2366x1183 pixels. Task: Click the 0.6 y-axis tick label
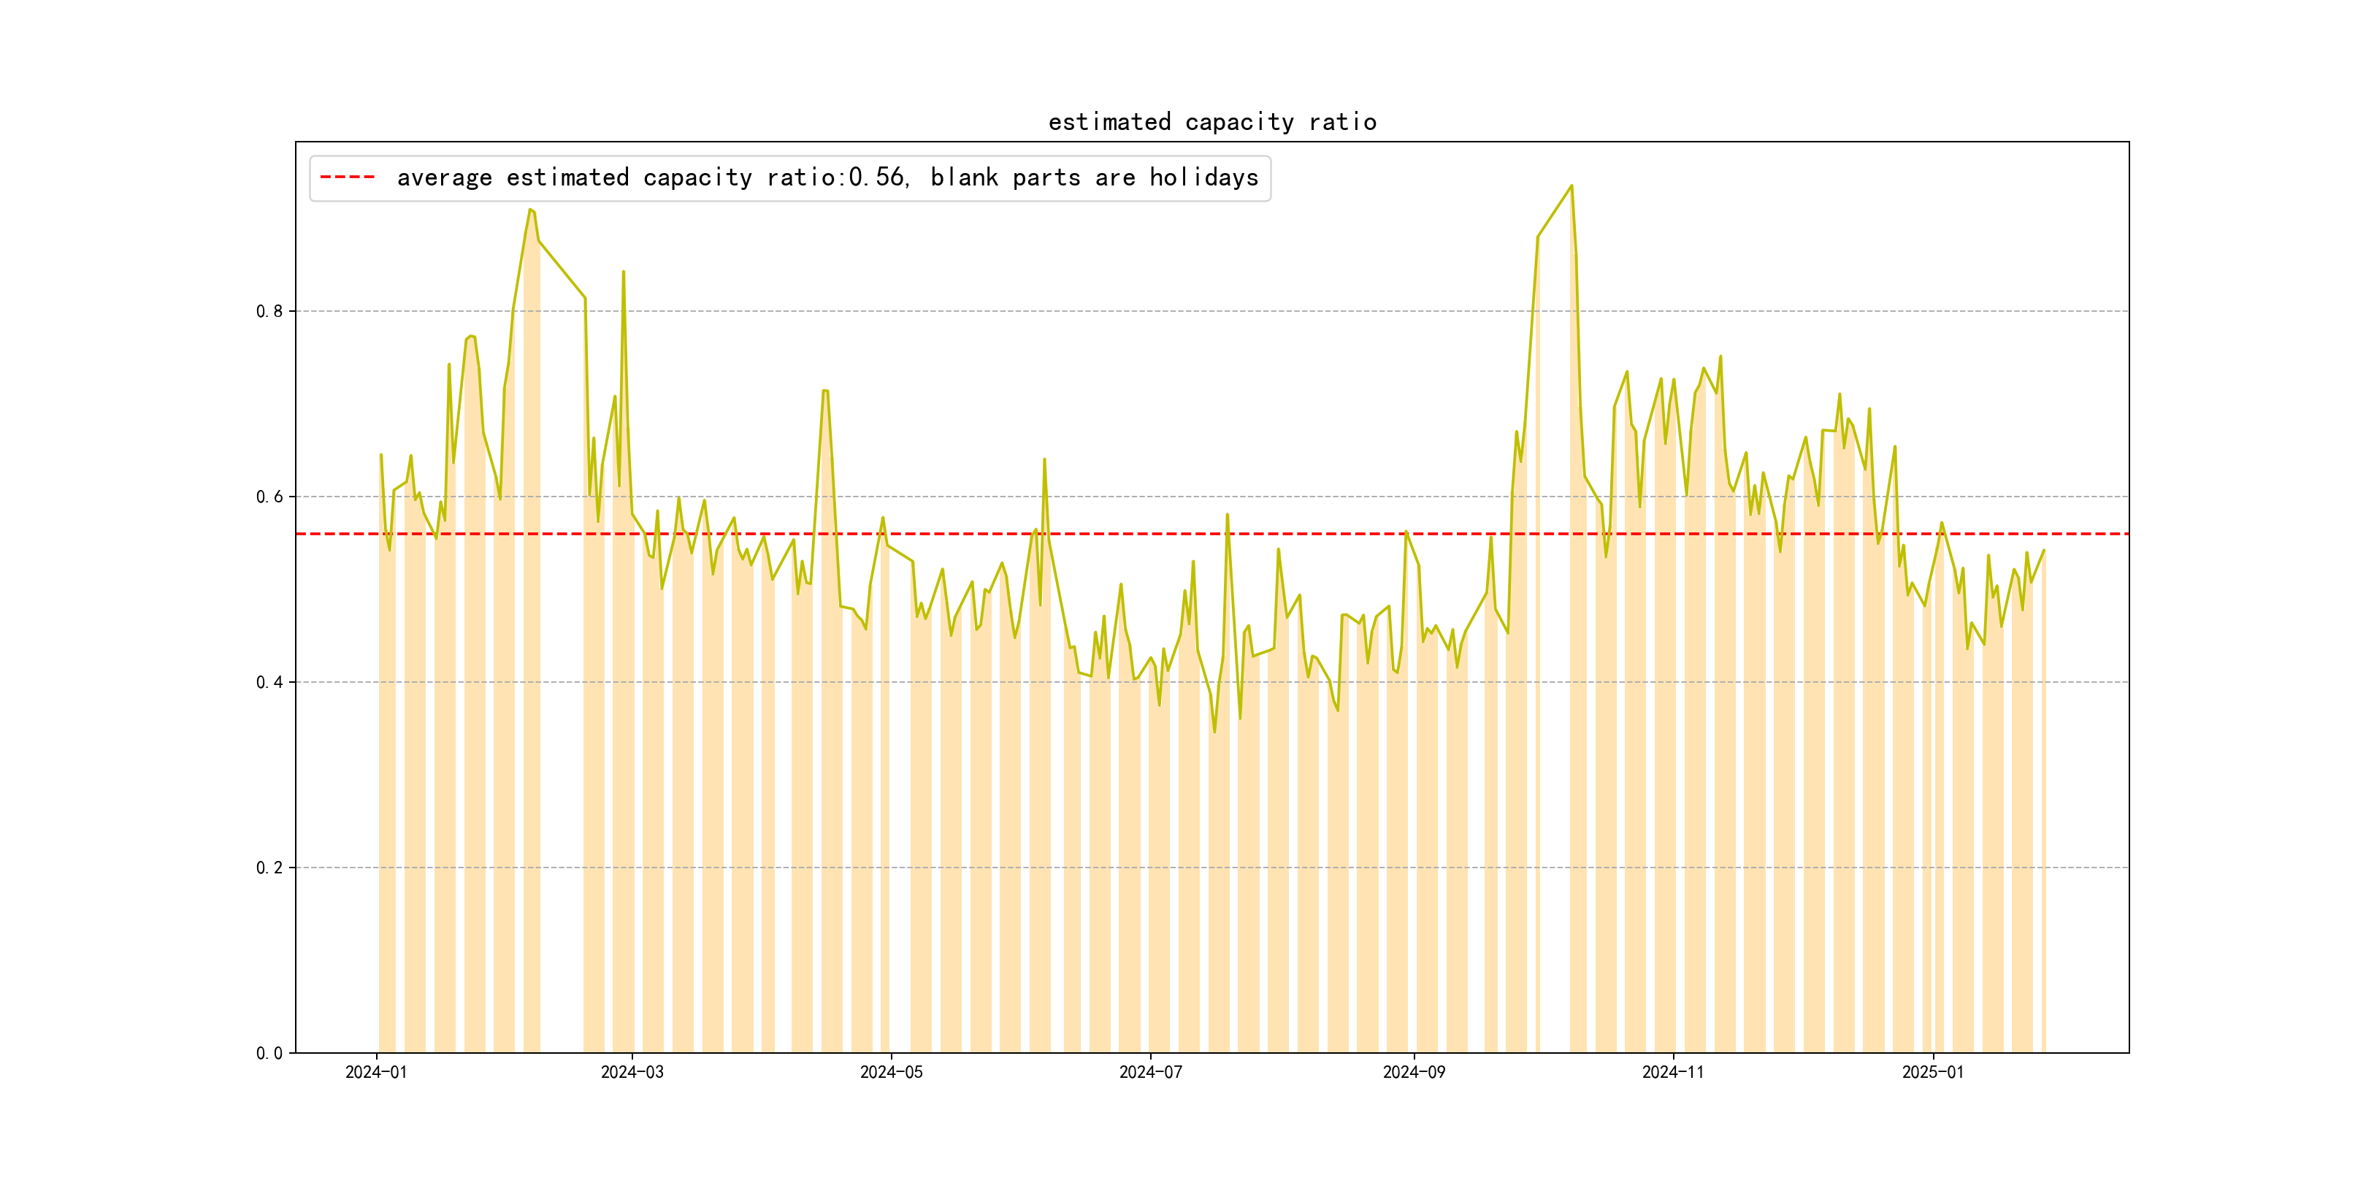pos(269,497)
